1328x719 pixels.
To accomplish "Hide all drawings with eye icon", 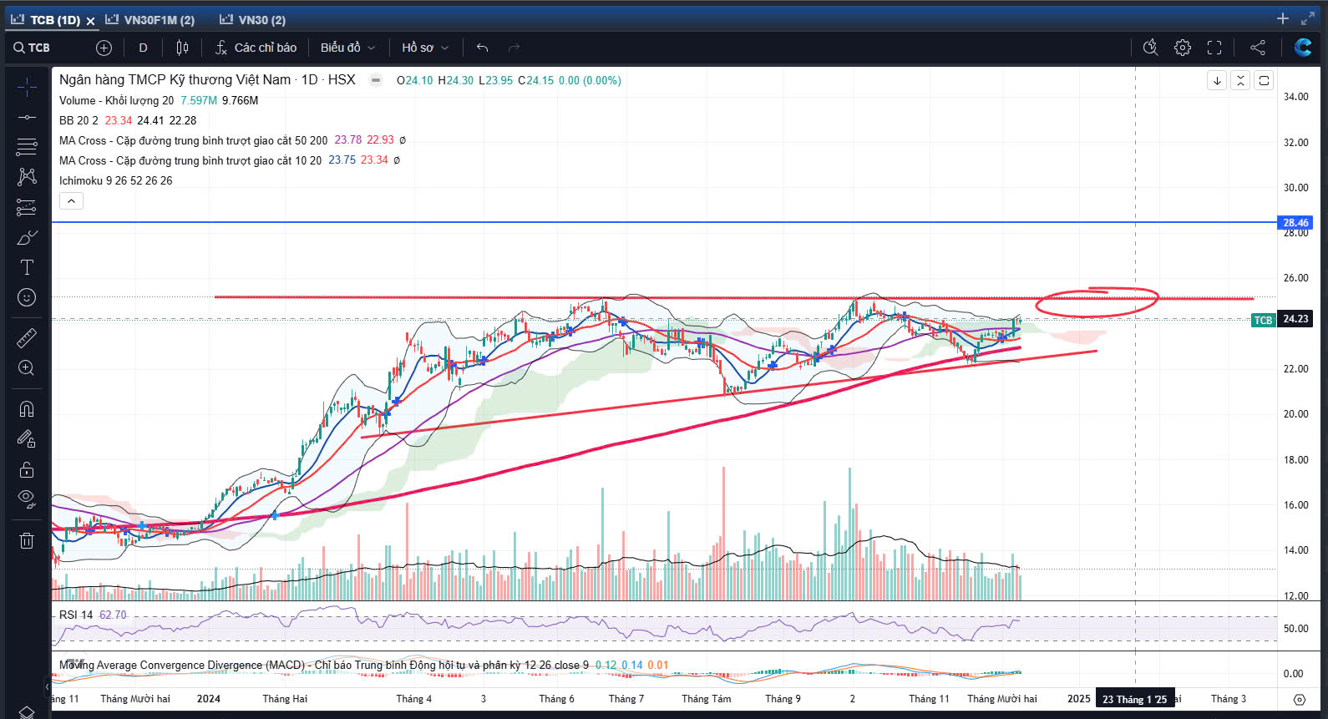I will tap(27, 499).
